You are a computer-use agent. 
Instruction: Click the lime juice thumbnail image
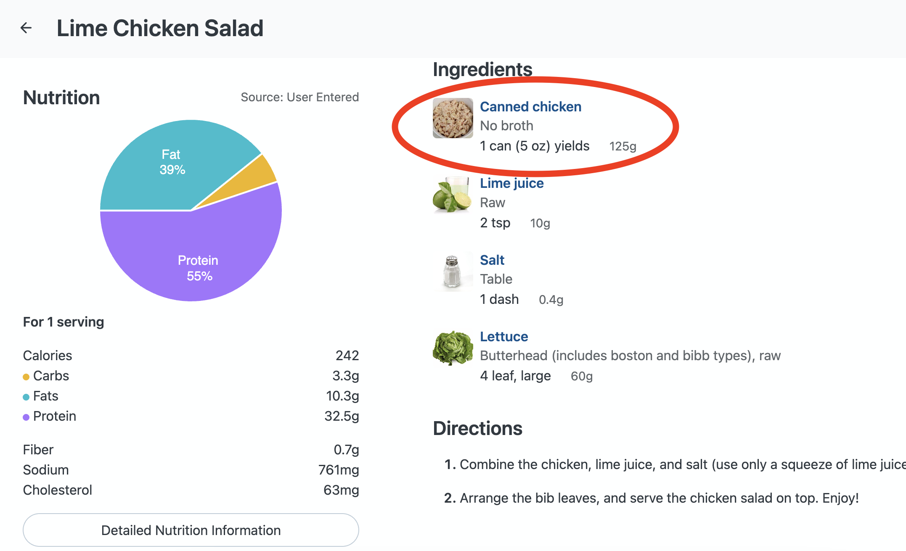(453, 195)
